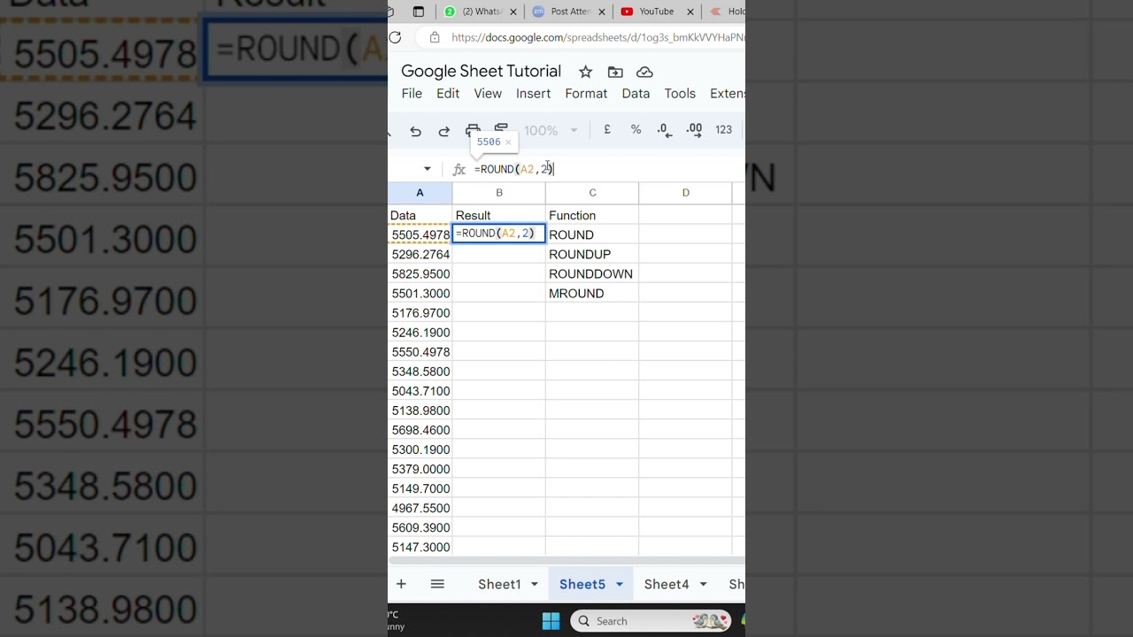Open the File menu

pyautogui.click(x=412, y=94)
